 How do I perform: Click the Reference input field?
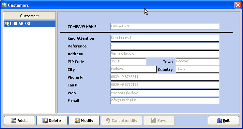(x=165, y=46)
